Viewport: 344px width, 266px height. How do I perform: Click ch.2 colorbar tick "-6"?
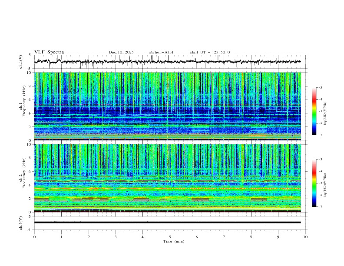pyautogui.click(x=321, y=195)
